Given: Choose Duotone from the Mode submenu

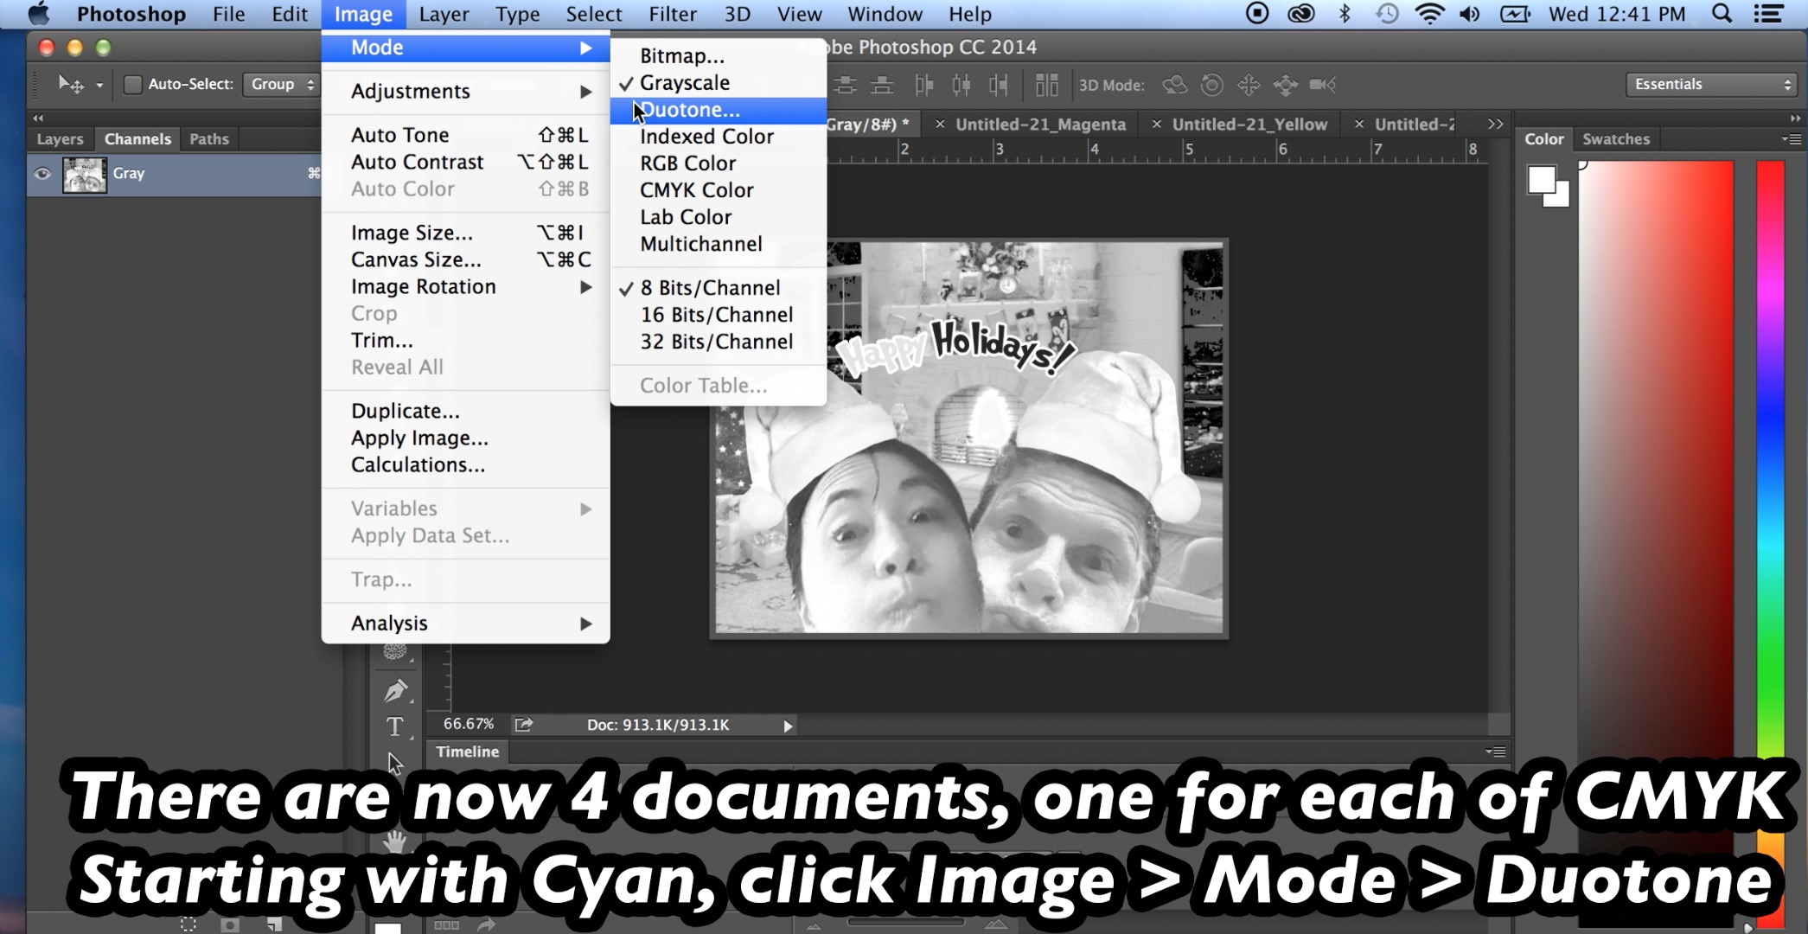Looking at the screenshot, I should tap(690, 110).
